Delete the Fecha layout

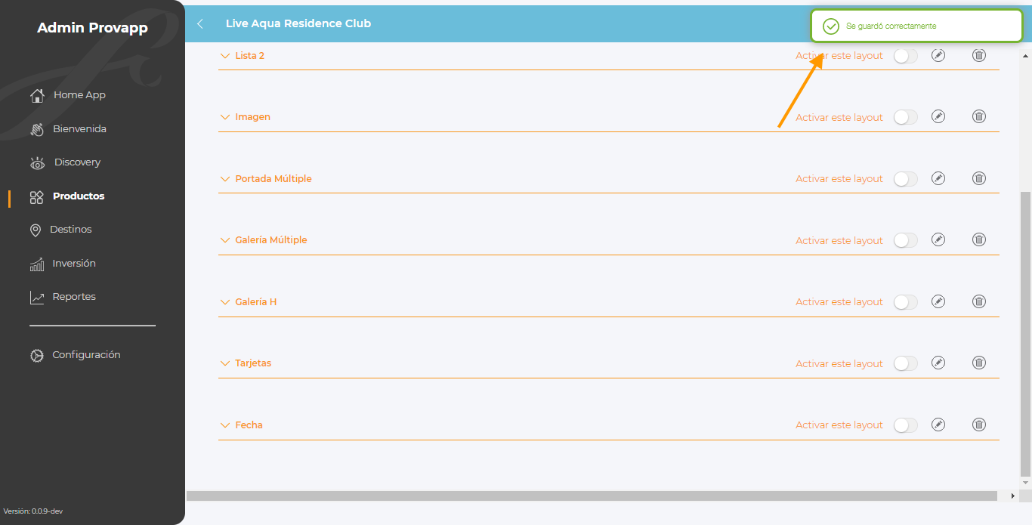coord(979,425)
